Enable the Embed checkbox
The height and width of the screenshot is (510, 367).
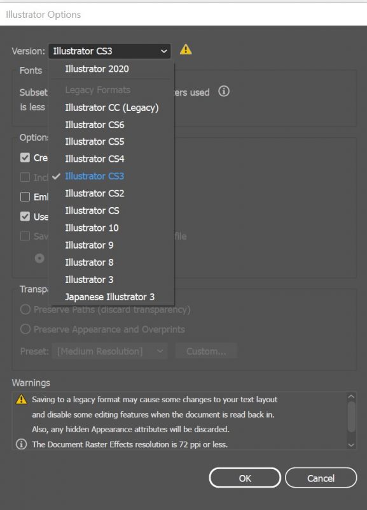pos(25,197)
